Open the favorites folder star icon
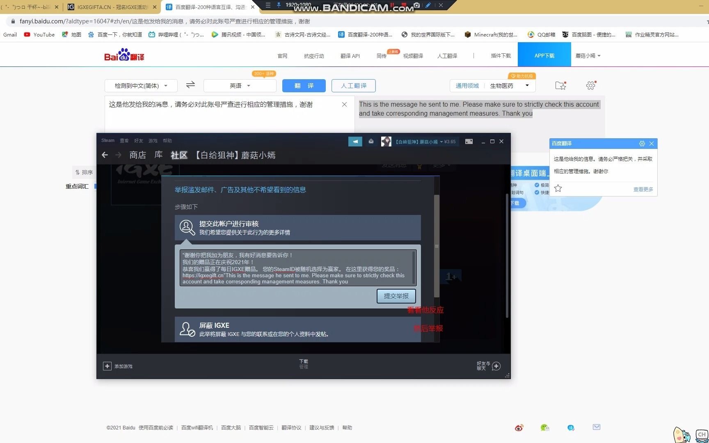The height and width of the screenshot is (443, 709). pyautogui.click(x=560, y=85)
